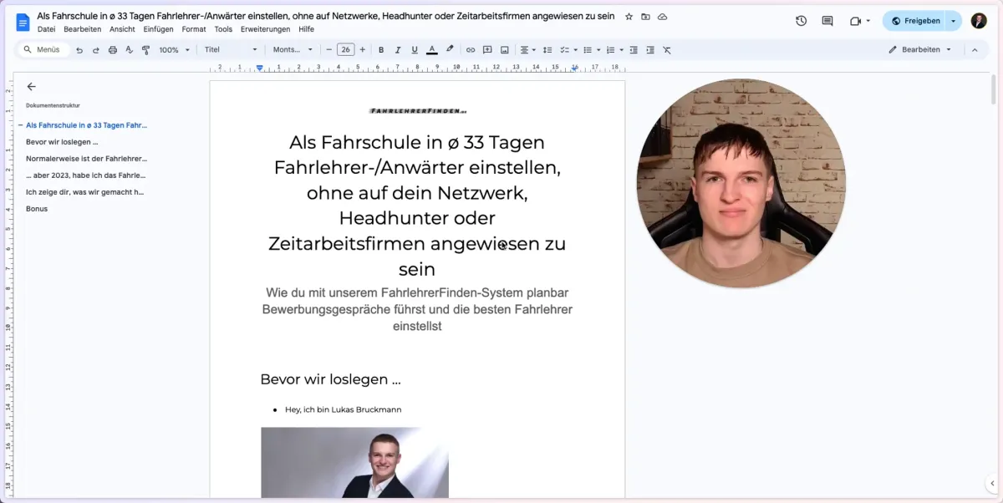Open the text color picker

(432, 50)
